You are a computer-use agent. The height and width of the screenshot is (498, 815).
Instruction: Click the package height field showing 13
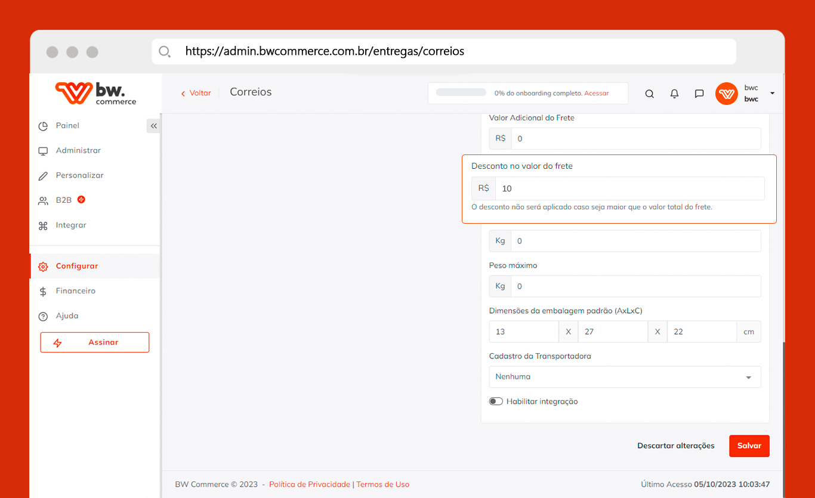[x=524, y=332]
